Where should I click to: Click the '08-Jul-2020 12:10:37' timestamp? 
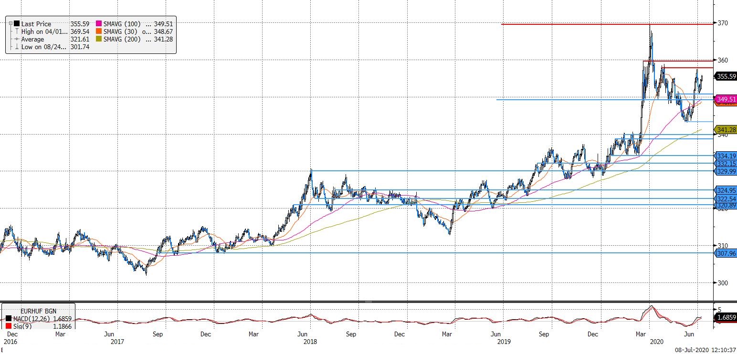pyautogui.click(x=705, y=350)
